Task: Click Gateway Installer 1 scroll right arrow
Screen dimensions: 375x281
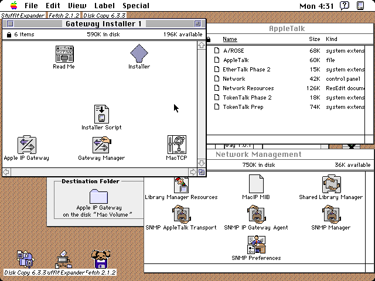Action: click(x=193, y=172)
